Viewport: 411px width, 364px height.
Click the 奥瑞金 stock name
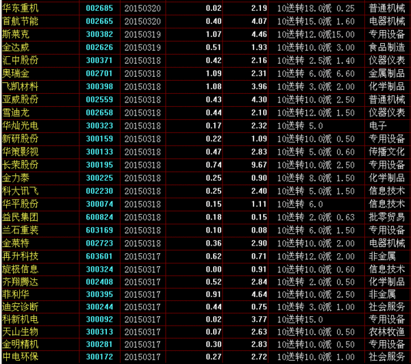point(16,73)
